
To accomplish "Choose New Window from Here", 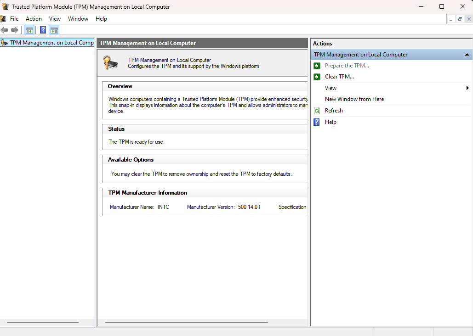I will pos(354,99).
